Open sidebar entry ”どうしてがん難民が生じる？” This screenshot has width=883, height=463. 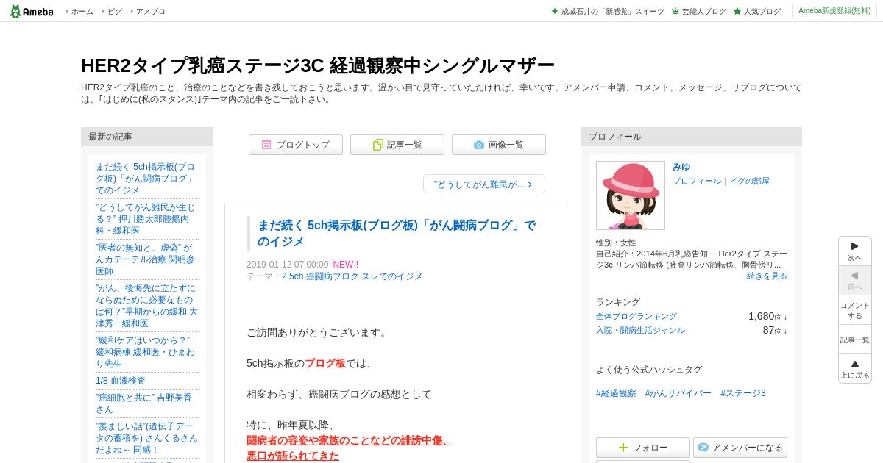146,219
